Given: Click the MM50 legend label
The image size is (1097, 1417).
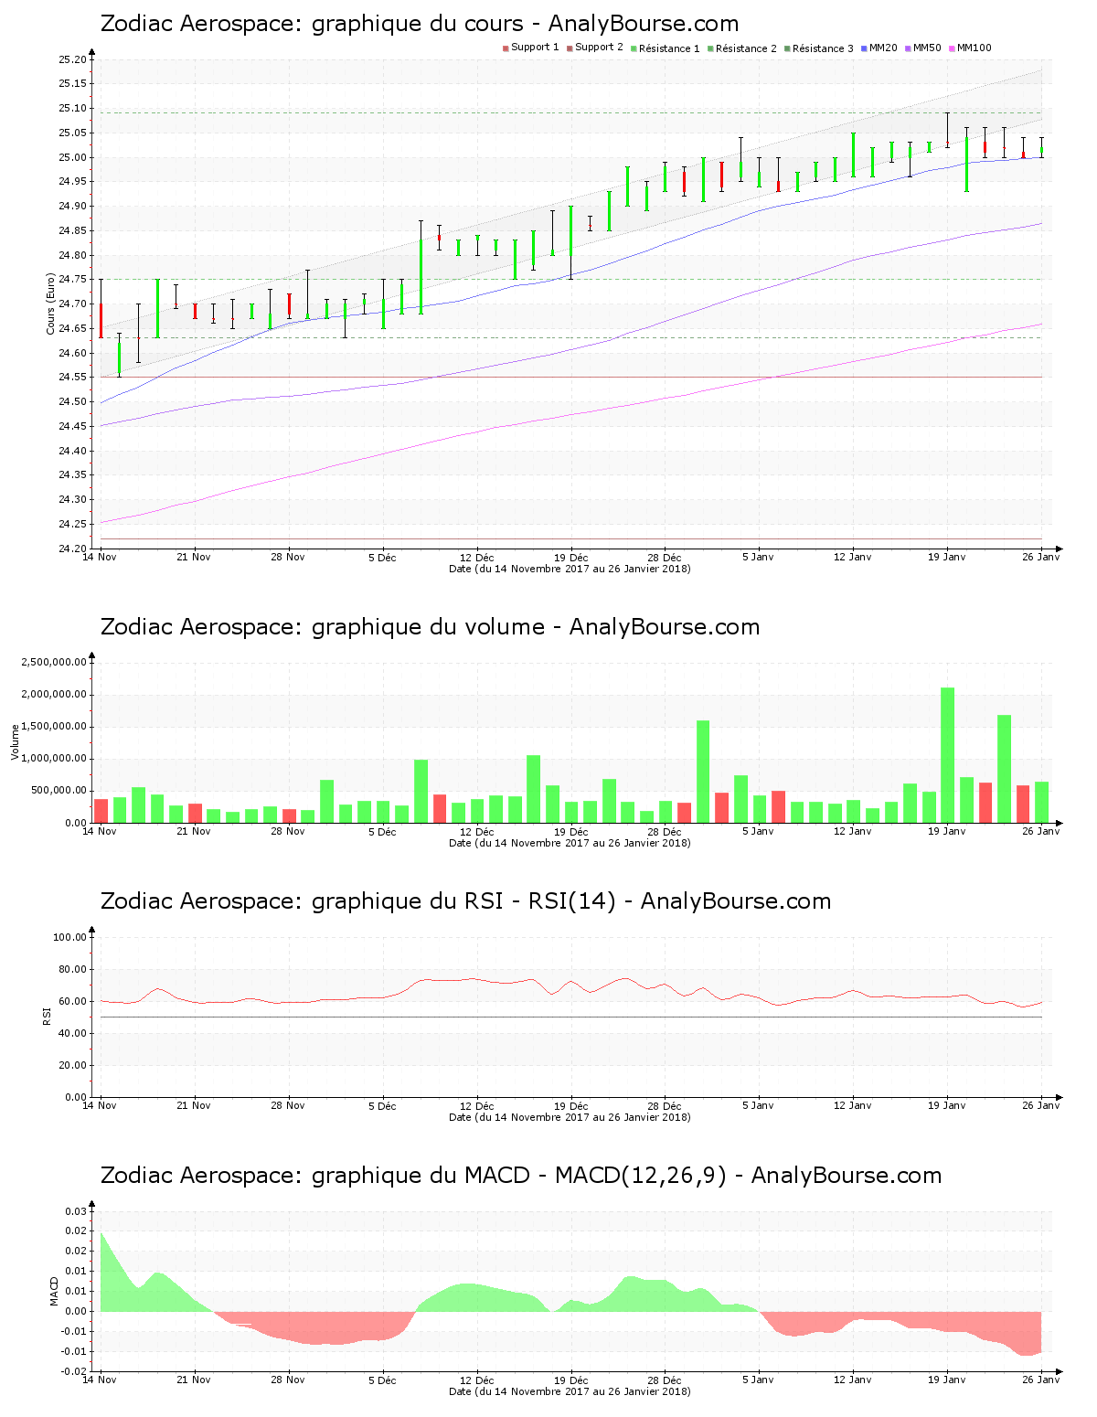Looking at the screenshot, I should [x=927, y=48].
